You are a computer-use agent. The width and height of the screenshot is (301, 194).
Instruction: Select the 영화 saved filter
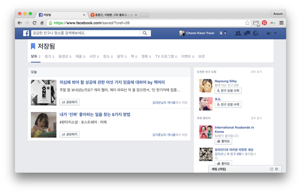[x=146, y=57]
